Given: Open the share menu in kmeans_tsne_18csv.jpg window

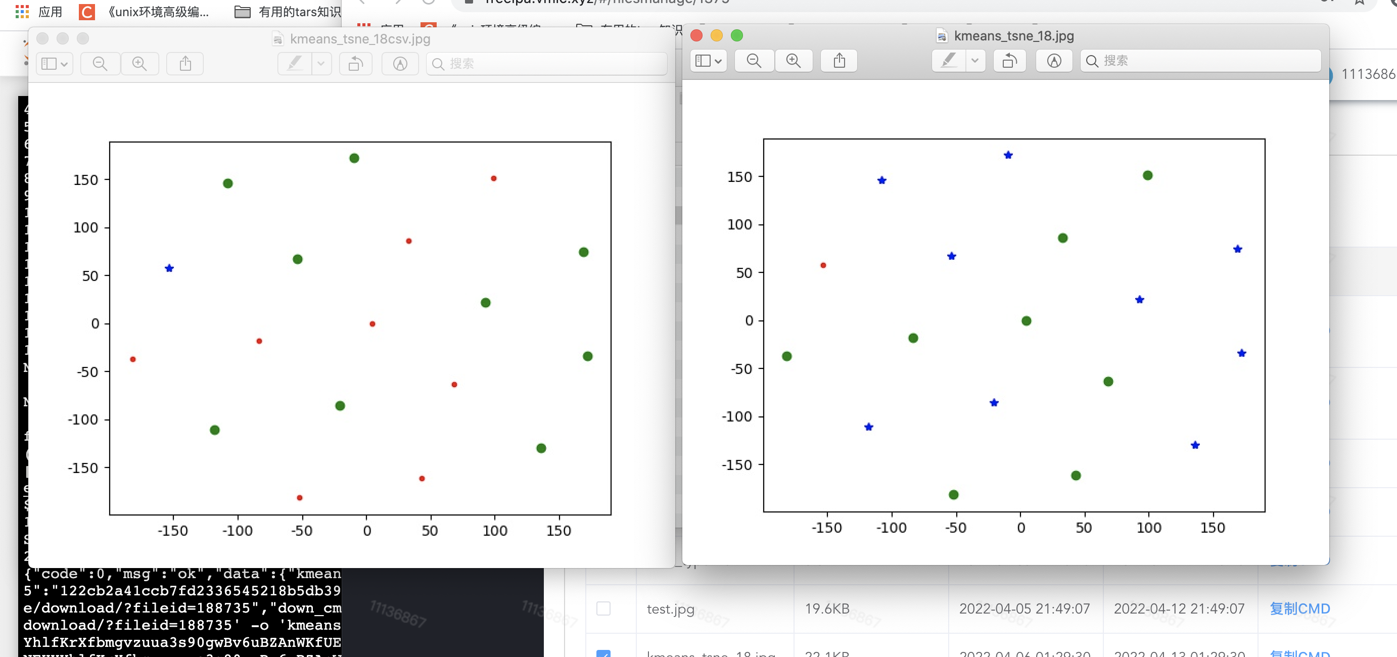Looking at the screenshot, I should click(184, 63).
